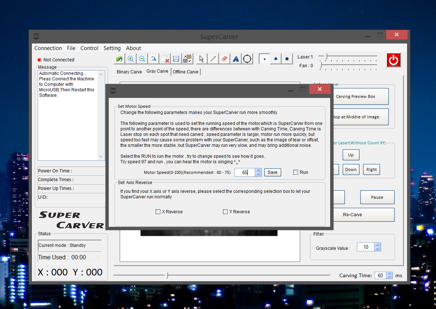Click the Laser power slider handle
Image resolution: width=436 pixels, height=309 pixels.
[x=327, y=57]
